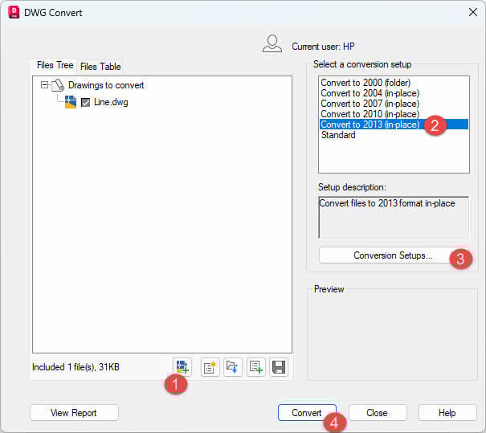Click the Line.dwg drawing file icon
This screenshot has height=433, width=486.
coord(71,102)
